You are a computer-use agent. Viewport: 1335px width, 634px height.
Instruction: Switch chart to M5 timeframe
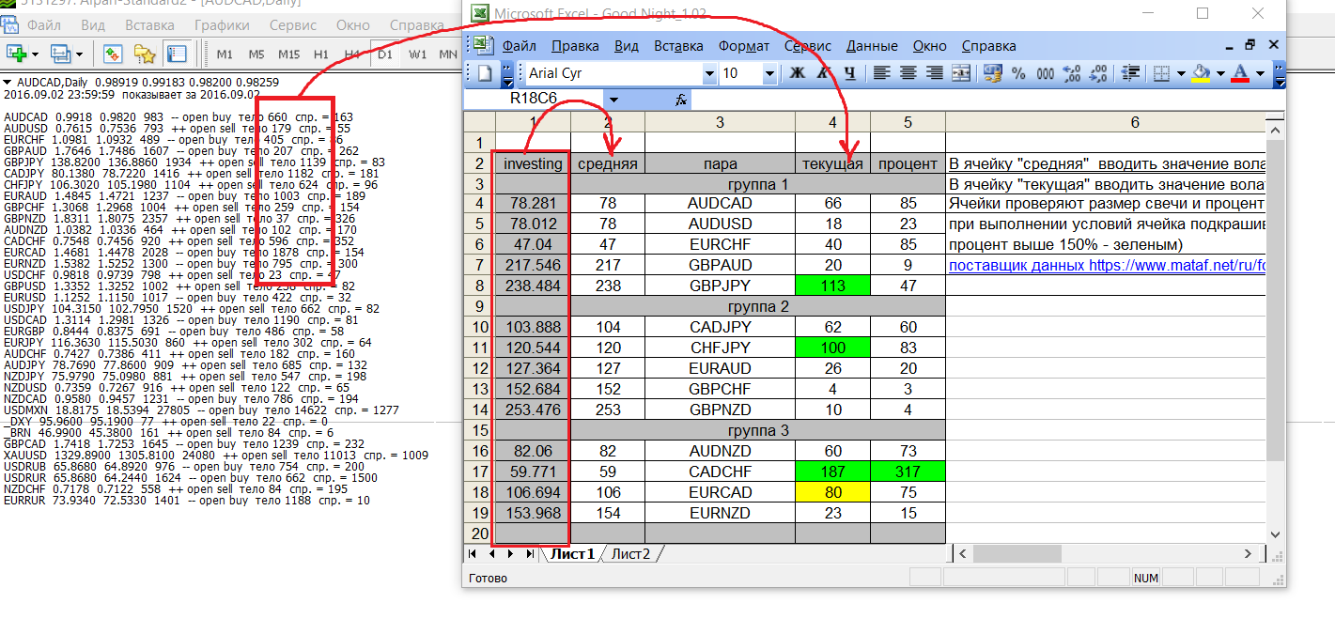[256, 54]
